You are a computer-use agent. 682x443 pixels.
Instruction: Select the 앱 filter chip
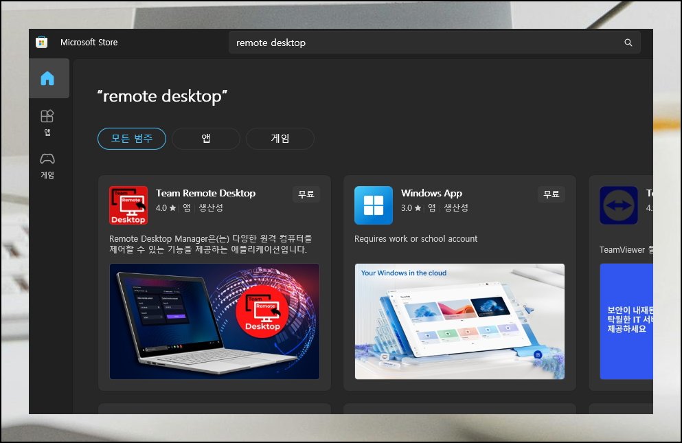point(206,139)
